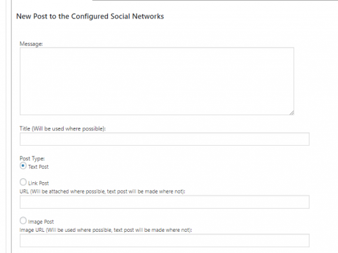Click the "Image Post" label text

pyautogui.click(x=41, y=222)
